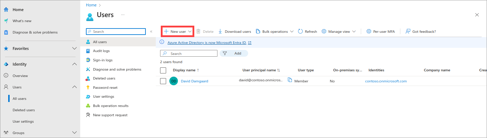Click the What's new icon
Image resolution: width=487 pixels, height=138 pixels.
[x=6, y=21]
